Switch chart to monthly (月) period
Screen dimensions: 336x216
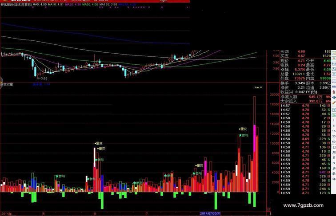point(334,158)
